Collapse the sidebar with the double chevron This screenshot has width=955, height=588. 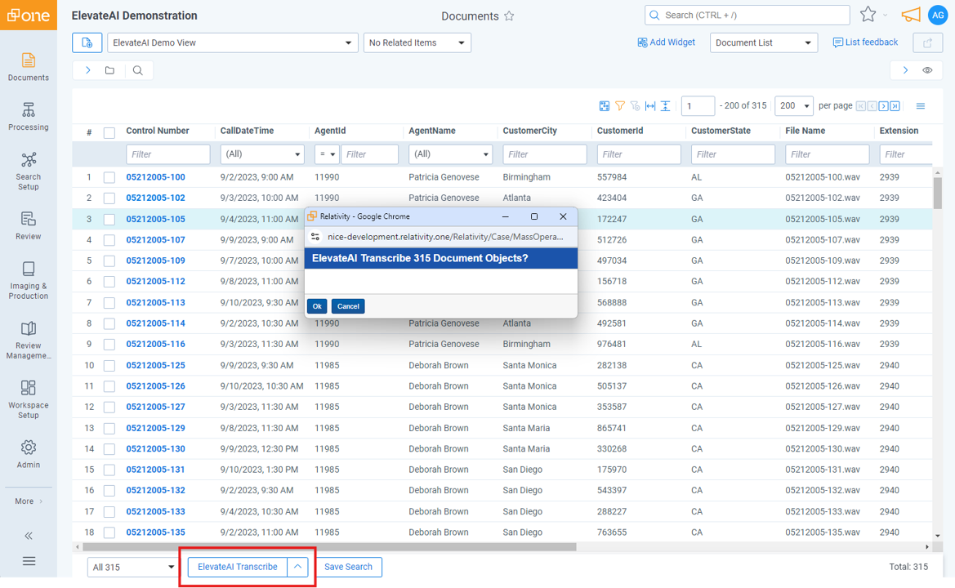pyautogui.click(x=28, y=537)
